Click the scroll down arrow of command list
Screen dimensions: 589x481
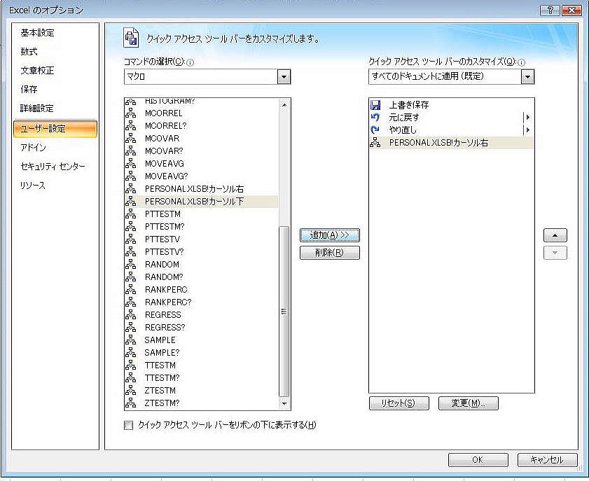click(x=284, y=404)
